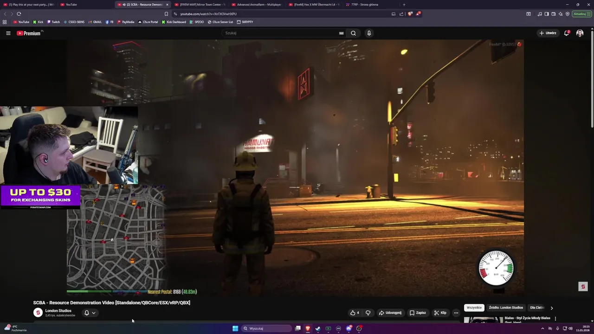Select the Wszystkie filter chip
Image resolution: width=594 pixels, height=334 pixels.
pyautogui.click(x=474, y=308)
